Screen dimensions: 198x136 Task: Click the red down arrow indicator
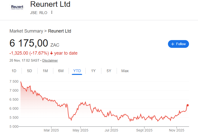click(51, 53)
